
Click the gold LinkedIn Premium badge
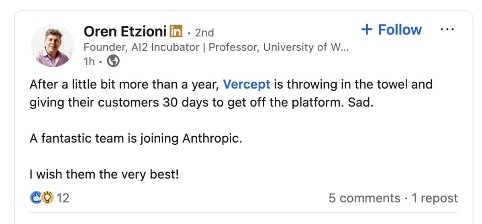pyautogui.click(x=176, y=31)
